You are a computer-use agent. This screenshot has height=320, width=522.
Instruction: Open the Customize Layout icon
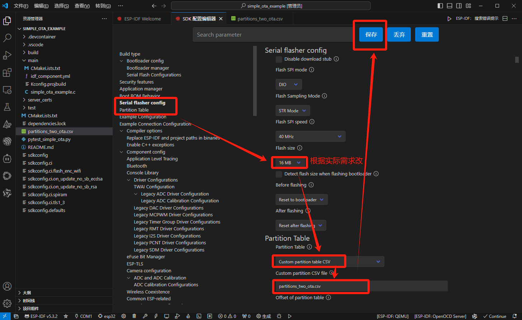469,6
